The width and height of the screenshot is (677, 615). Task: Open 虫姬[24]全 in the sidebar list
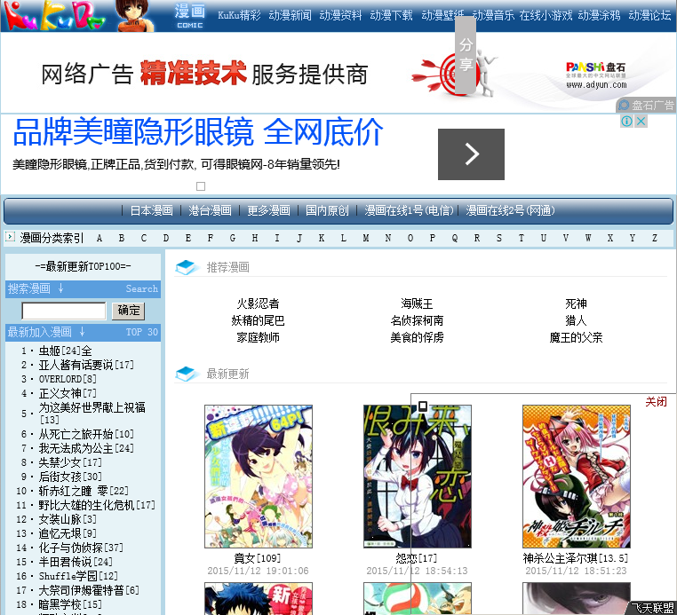point(65,351)
